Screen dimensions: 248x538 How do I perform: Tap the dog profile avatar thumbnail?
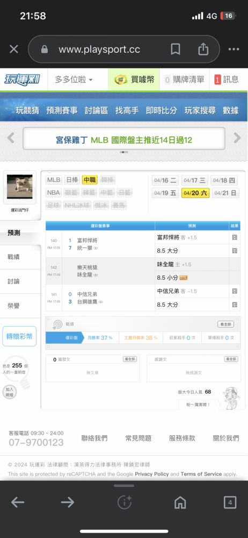20,187
